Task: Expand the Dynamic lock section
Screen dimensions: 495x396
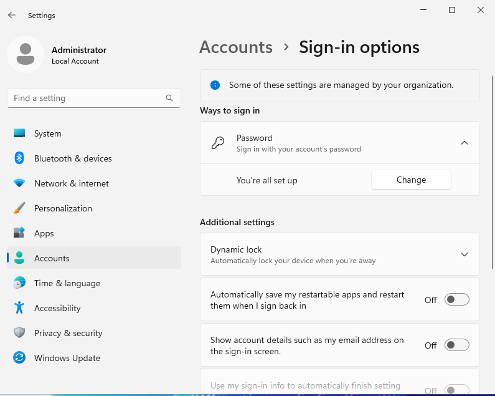Action: (x=464, y=254)
